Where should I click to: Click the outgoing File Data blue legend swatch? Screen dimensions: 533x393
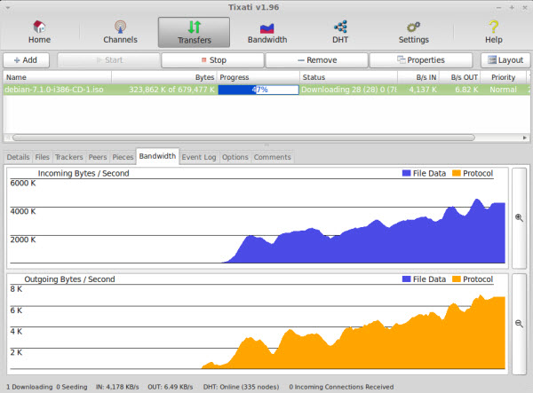coord(407,279)
